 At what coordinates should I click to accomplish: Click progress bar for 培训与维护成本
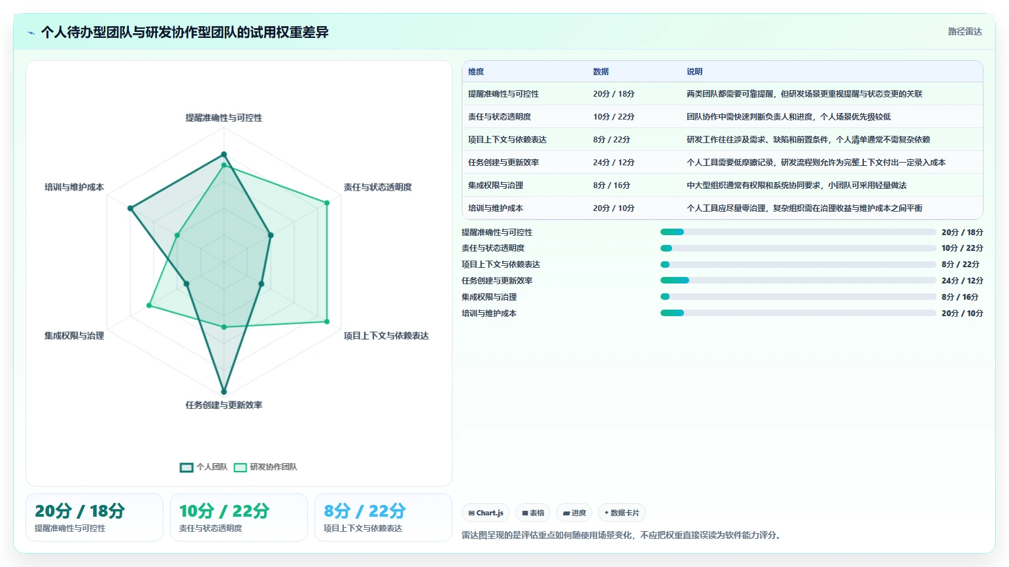point(798,313)
